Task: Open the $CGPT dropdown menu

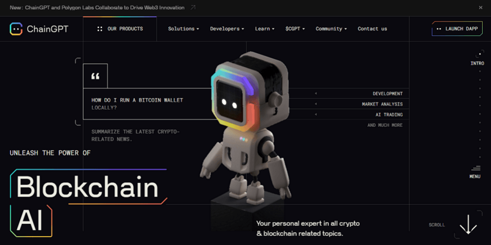Action: (295, 29)
